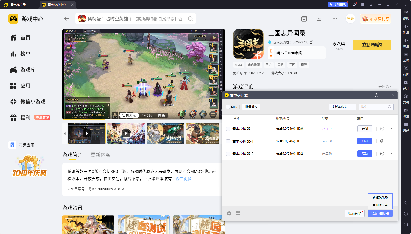Open the 按版本排序 sort dropdown
Screen dimensions: 411x234
pyautogui.click(x=342, y=107)
